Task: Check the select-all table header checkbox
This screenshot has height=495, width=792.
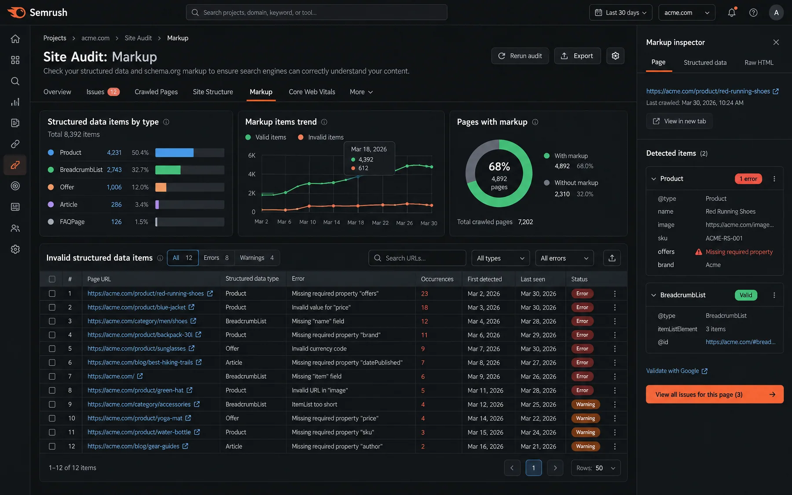Action: (52, 279)
